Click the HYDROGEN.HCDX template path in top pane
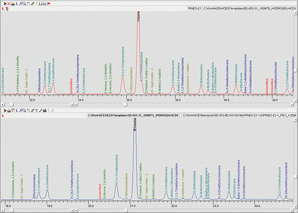Image resolution: width=298 pixels, height=213 pixels. [x=250, y=8]
